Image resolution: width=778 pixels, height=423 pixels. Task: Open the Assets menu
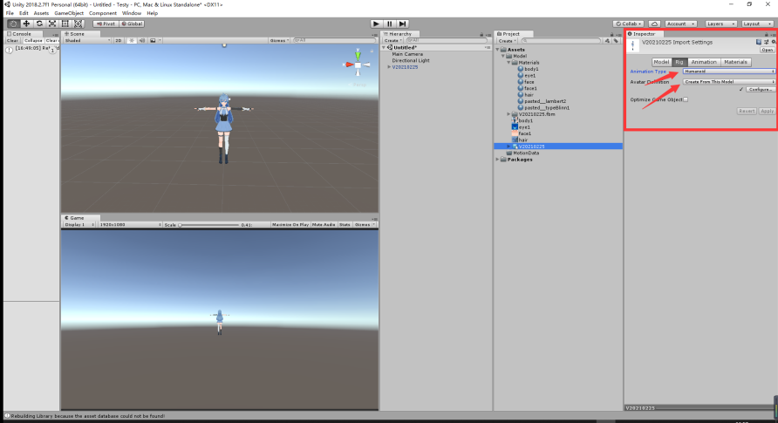pos(41,13)
